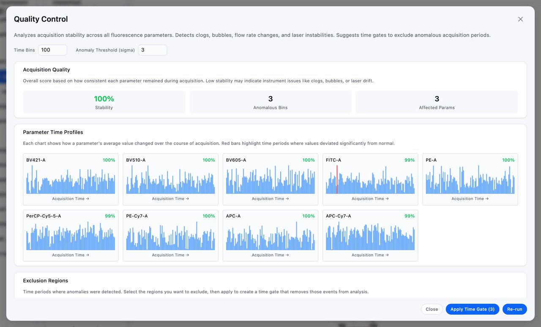Click the Anomaly Threshold sigma field
Screen dimensions: 541x327
point(153,50)
